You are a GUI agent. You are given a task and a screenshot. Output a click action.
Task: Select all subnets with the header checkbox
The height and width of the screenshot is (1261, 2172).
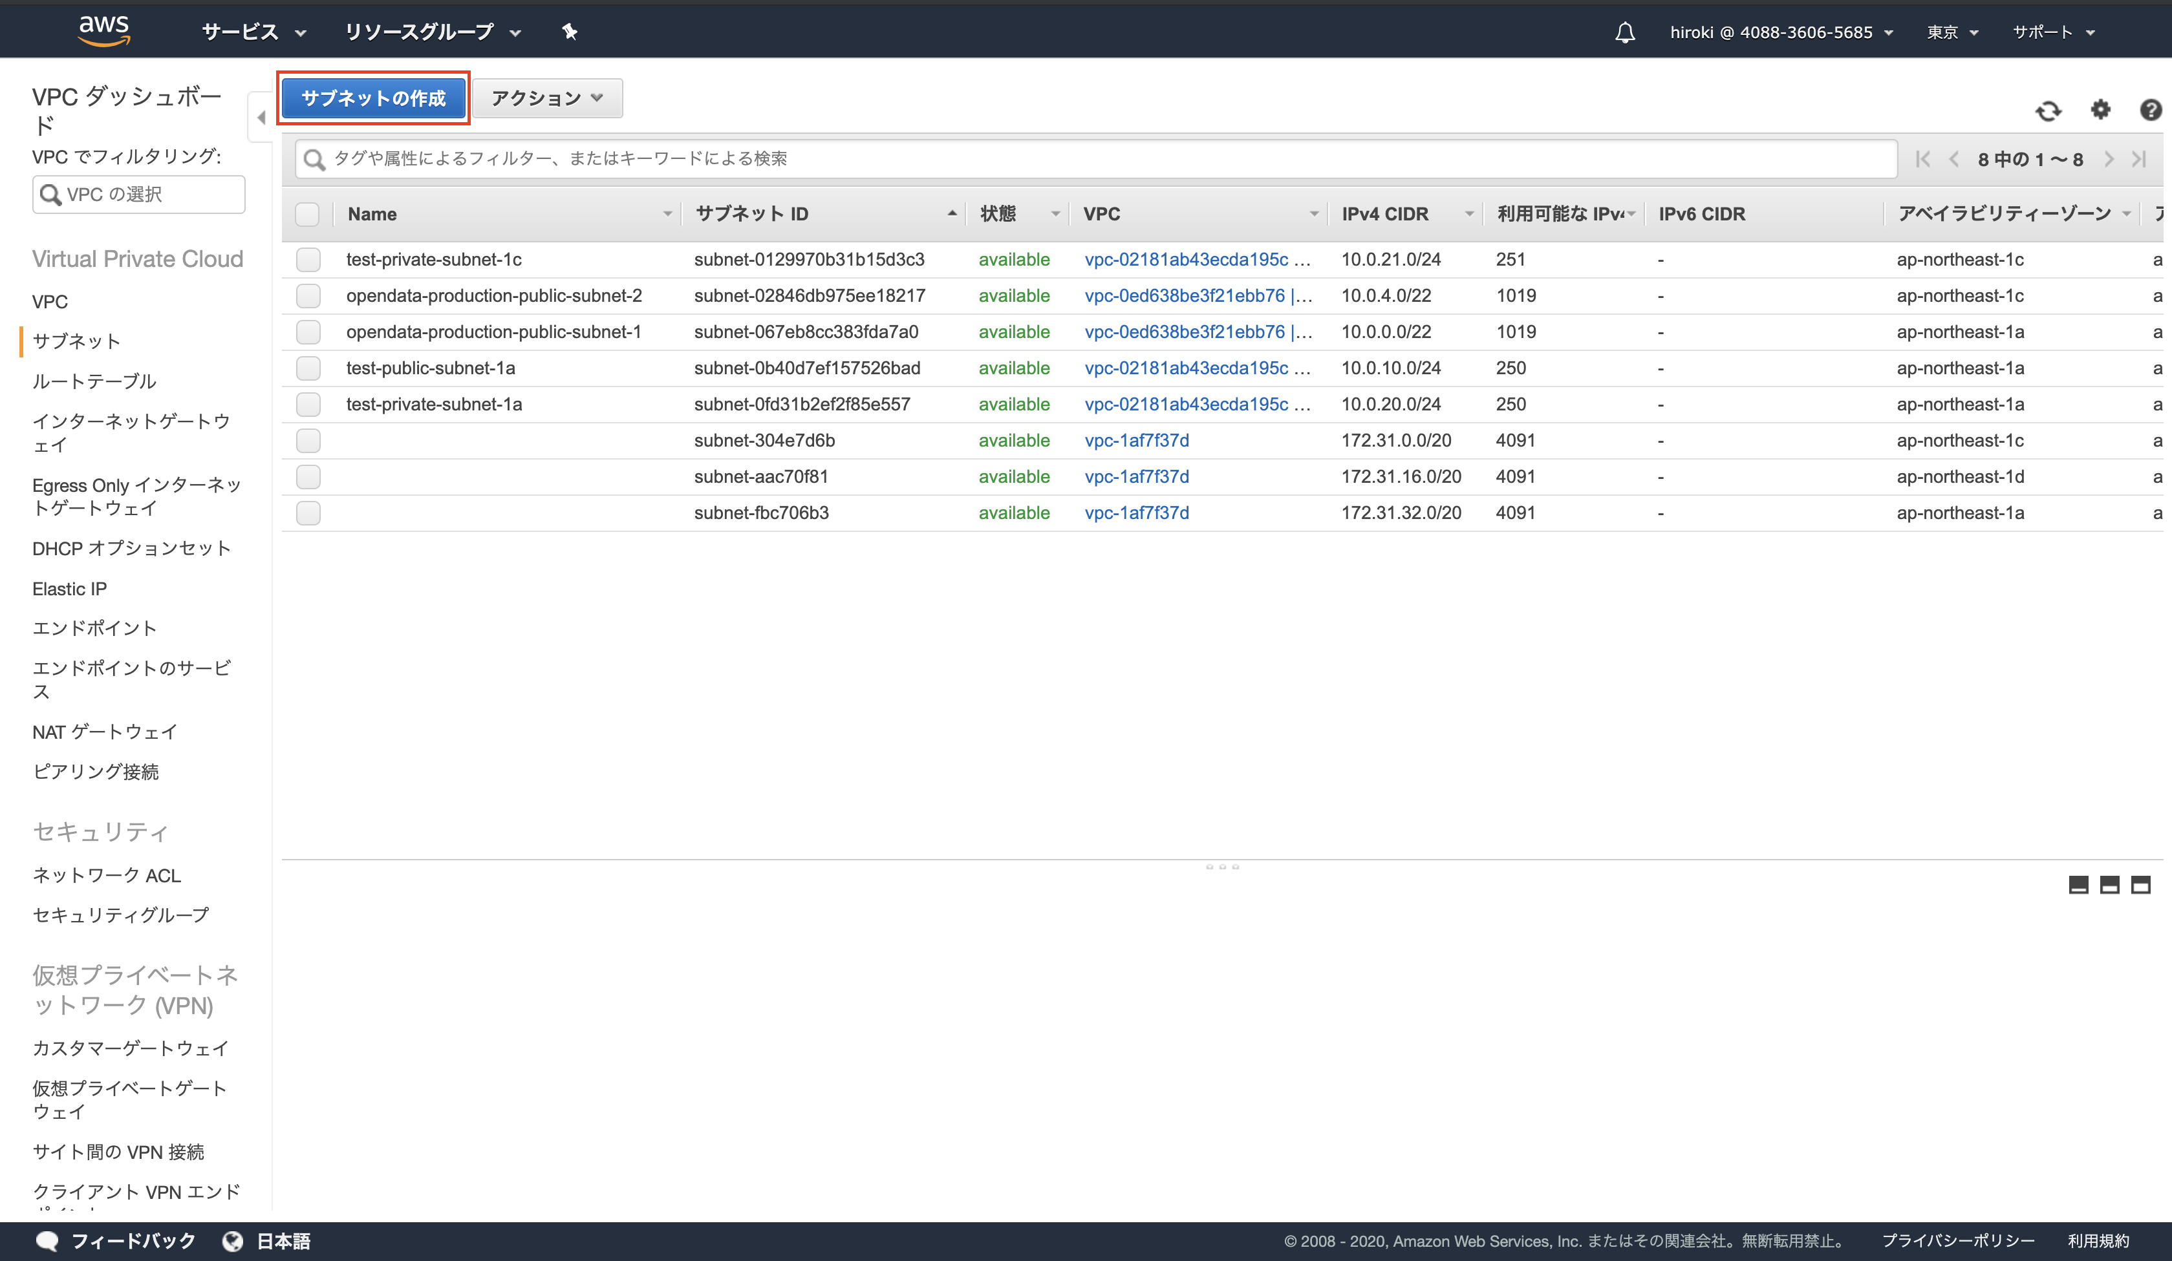(308, 213)
